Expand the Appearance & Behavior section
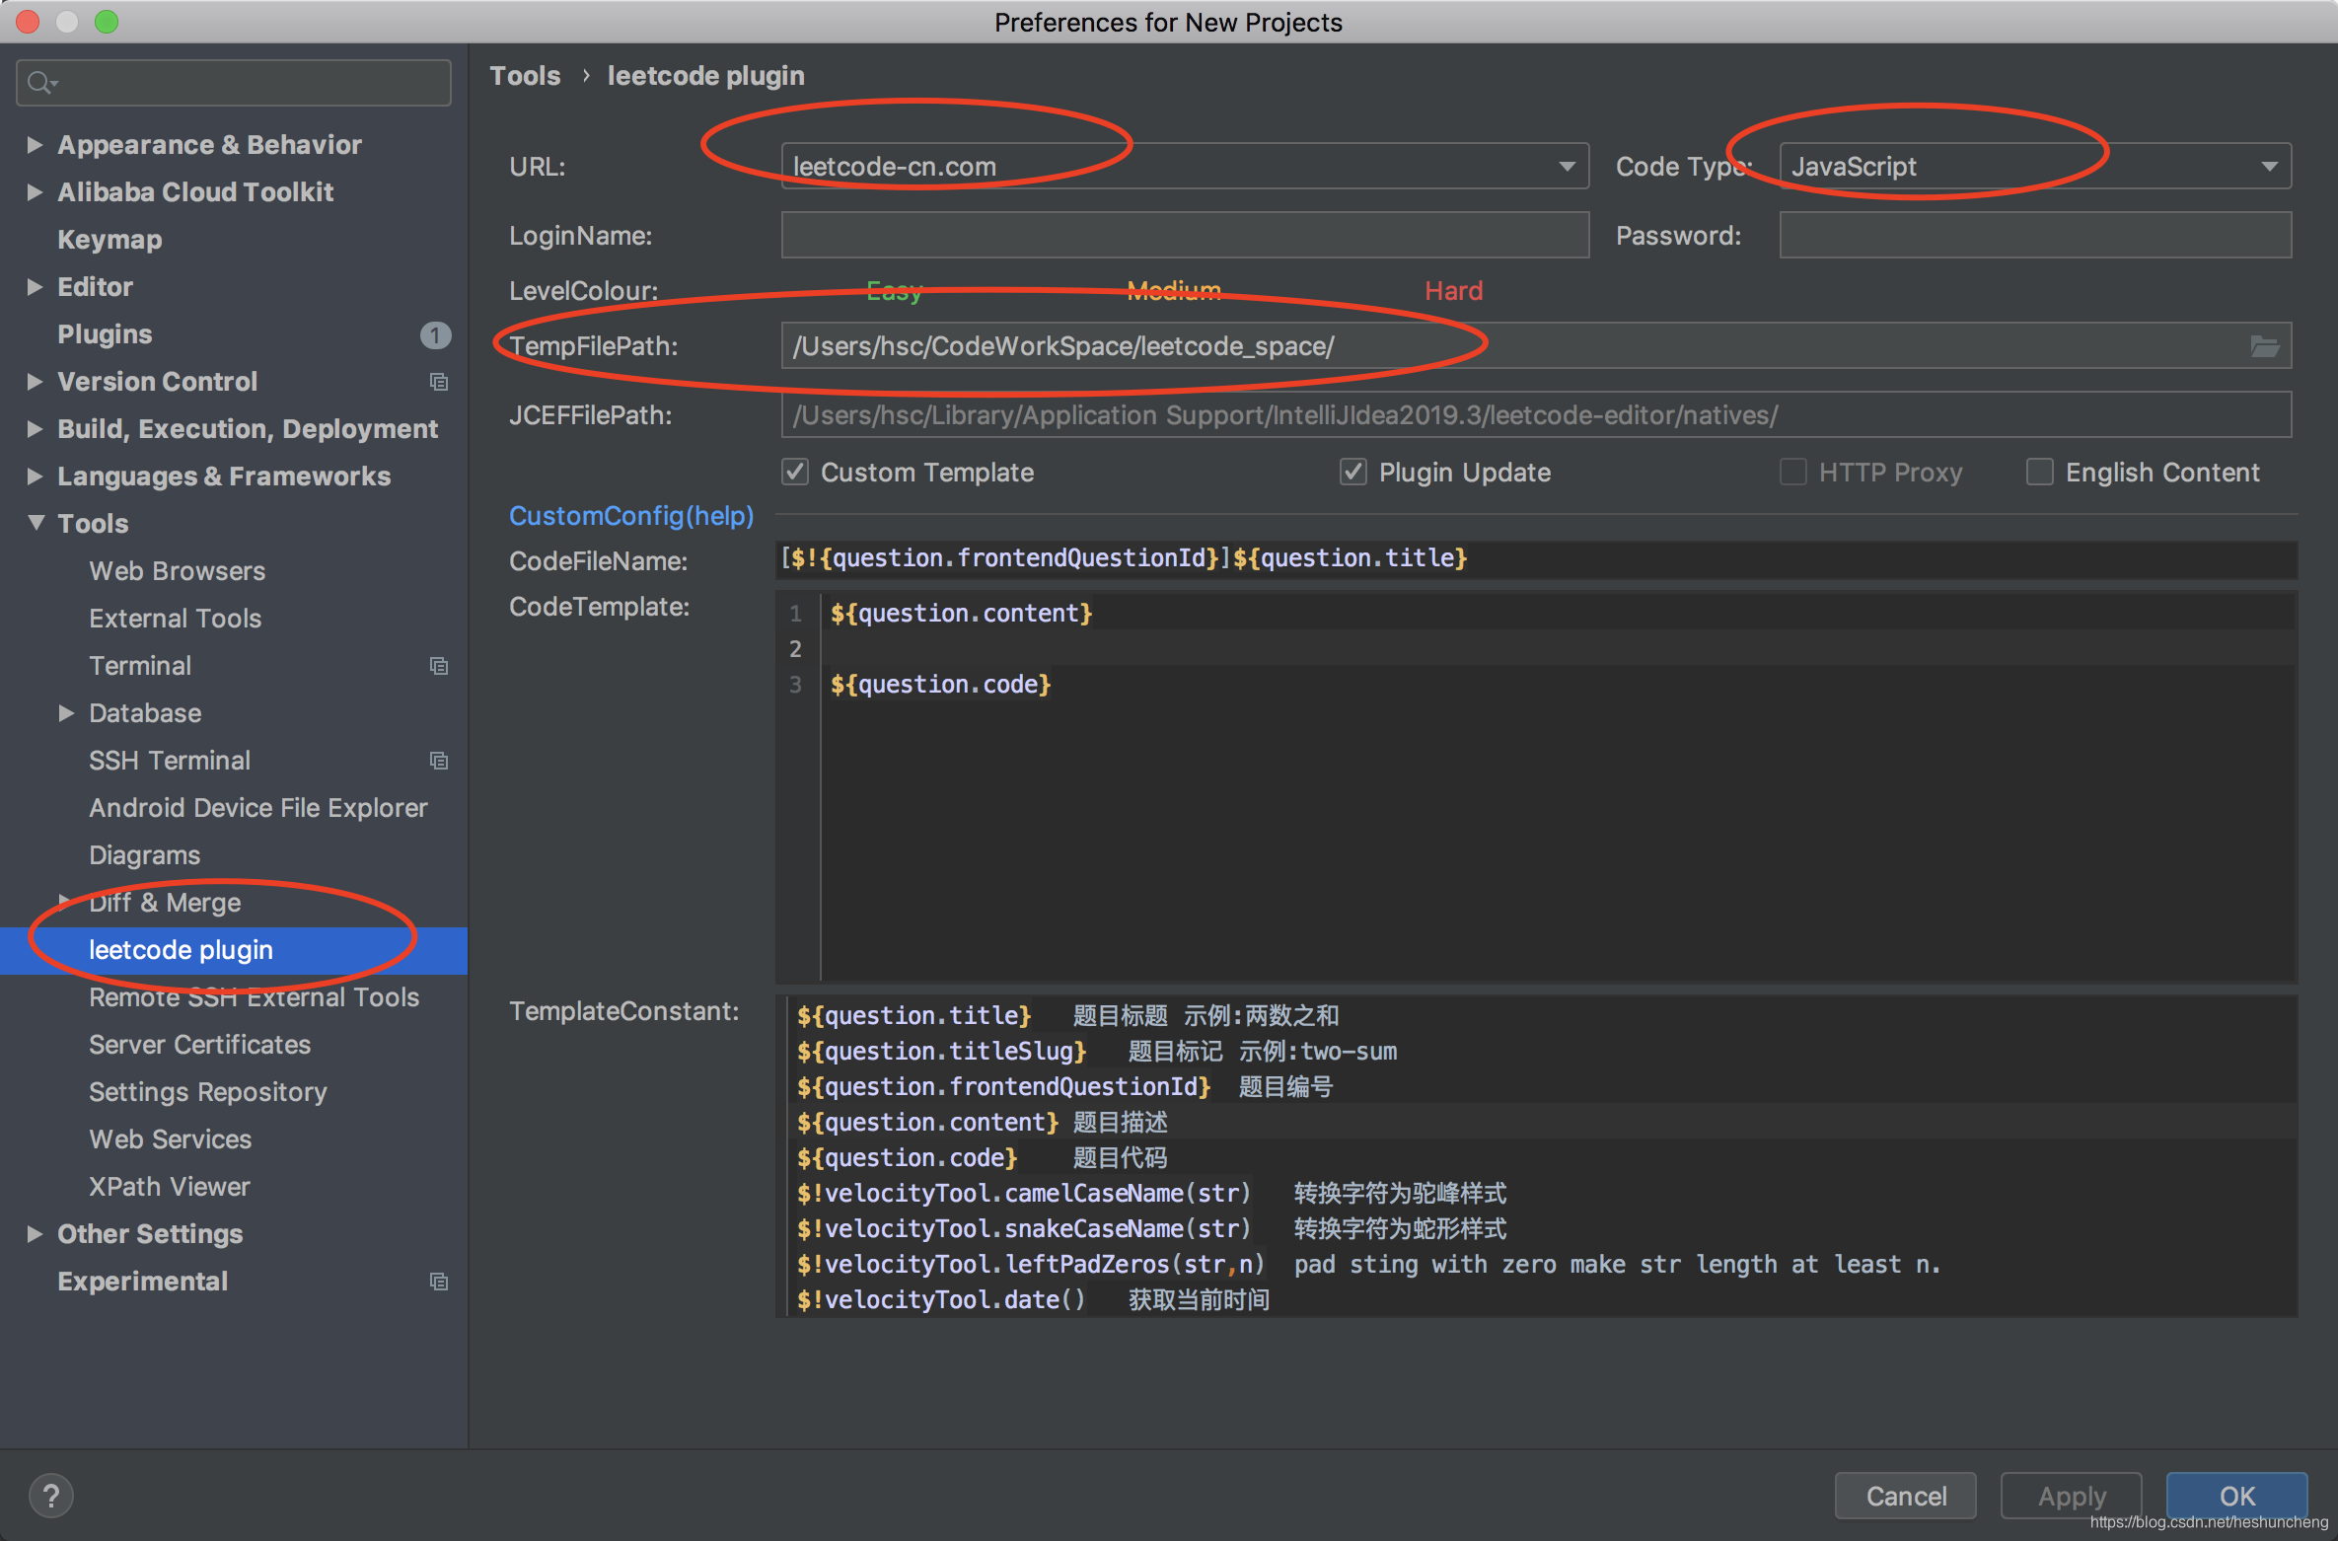This screenshot has height=1541, width=2338. (x=36, y=144)
